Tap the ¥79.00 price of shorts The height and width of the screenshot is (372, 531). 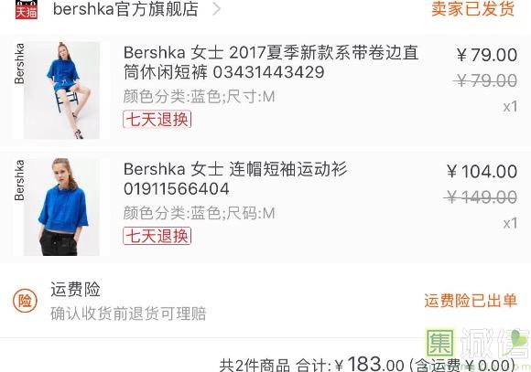[x=487, y=55]
